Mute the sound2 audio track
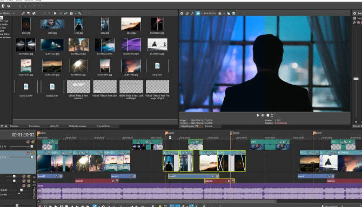This screenshot has width=362, height=207. coord(24,181)
